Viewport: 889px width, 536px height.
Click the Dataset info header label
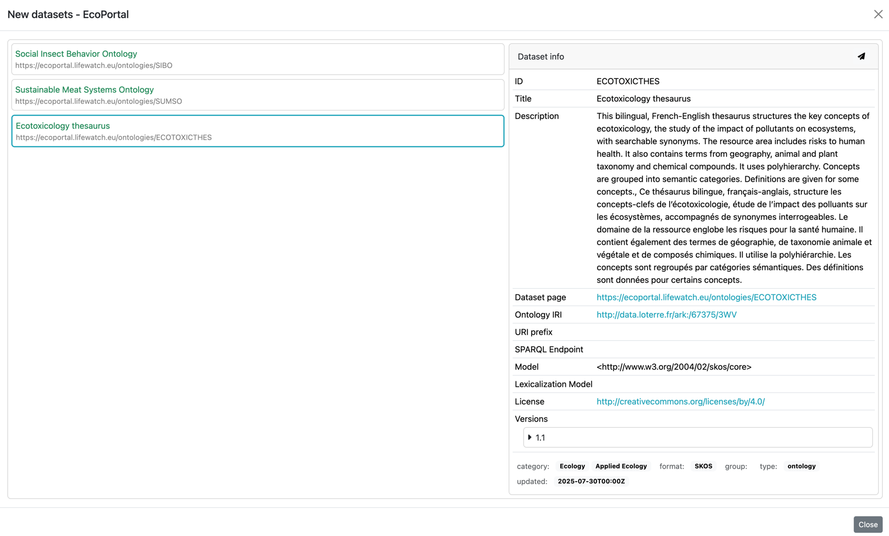click(540, 57)
